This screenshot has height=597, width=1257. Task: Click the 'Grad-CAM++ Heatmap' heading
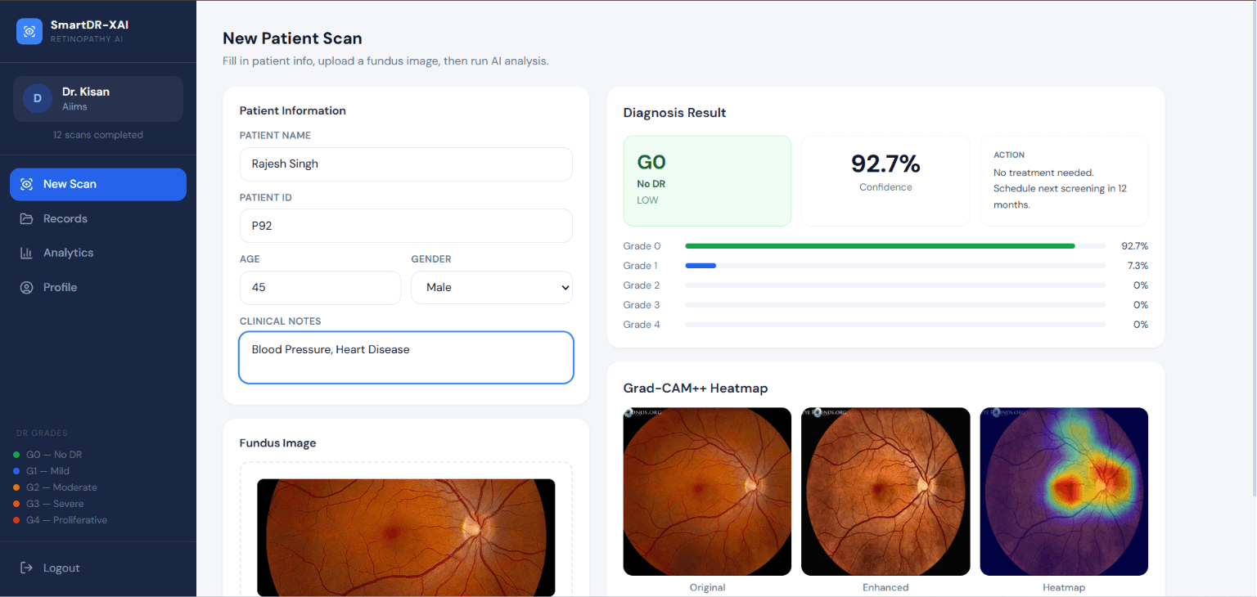coord(696,388)
